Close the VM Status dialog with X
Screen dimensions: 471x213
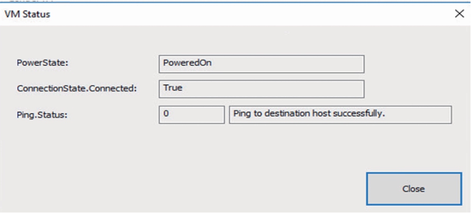[x=459, y=14]
